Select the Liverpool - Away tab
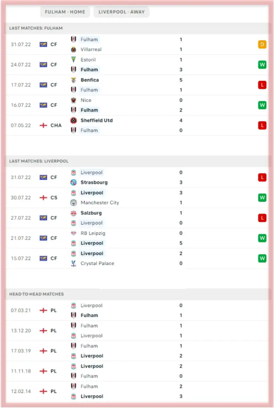This screenshot has height=408, width=274. click(122, 12)
